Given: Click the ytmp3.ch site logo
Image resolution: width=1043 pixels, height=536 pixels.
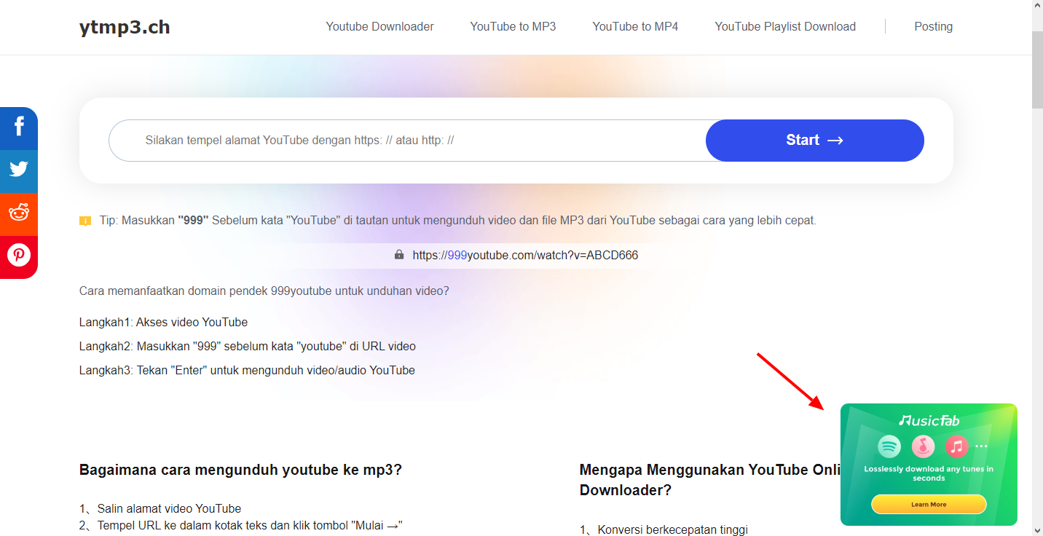Looking at the screenshot, I should (x=125, y=28).
